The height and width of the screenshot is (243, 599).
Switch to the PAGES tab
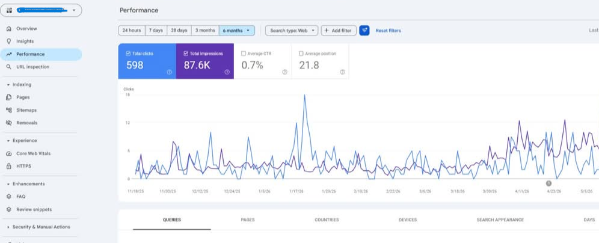(x=248, y=220)
